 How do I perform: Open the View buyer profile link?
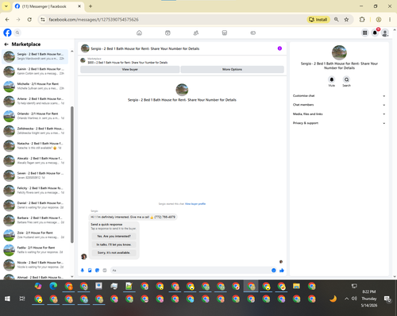point(195,204)
